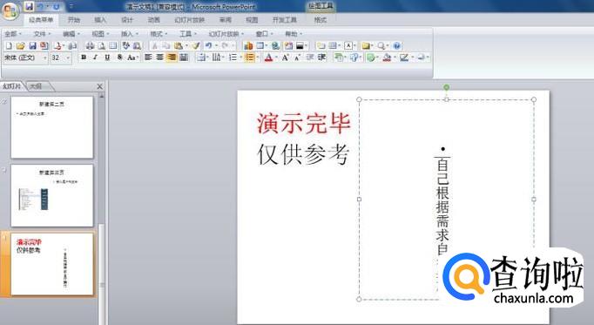Toggle right text alignment

click(x=172, y=58)
